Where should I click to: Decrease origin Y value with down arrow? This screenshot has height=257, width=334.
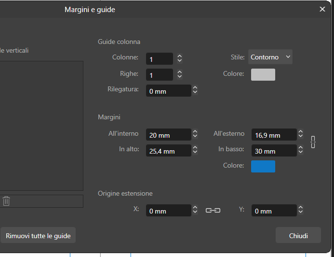301,213
